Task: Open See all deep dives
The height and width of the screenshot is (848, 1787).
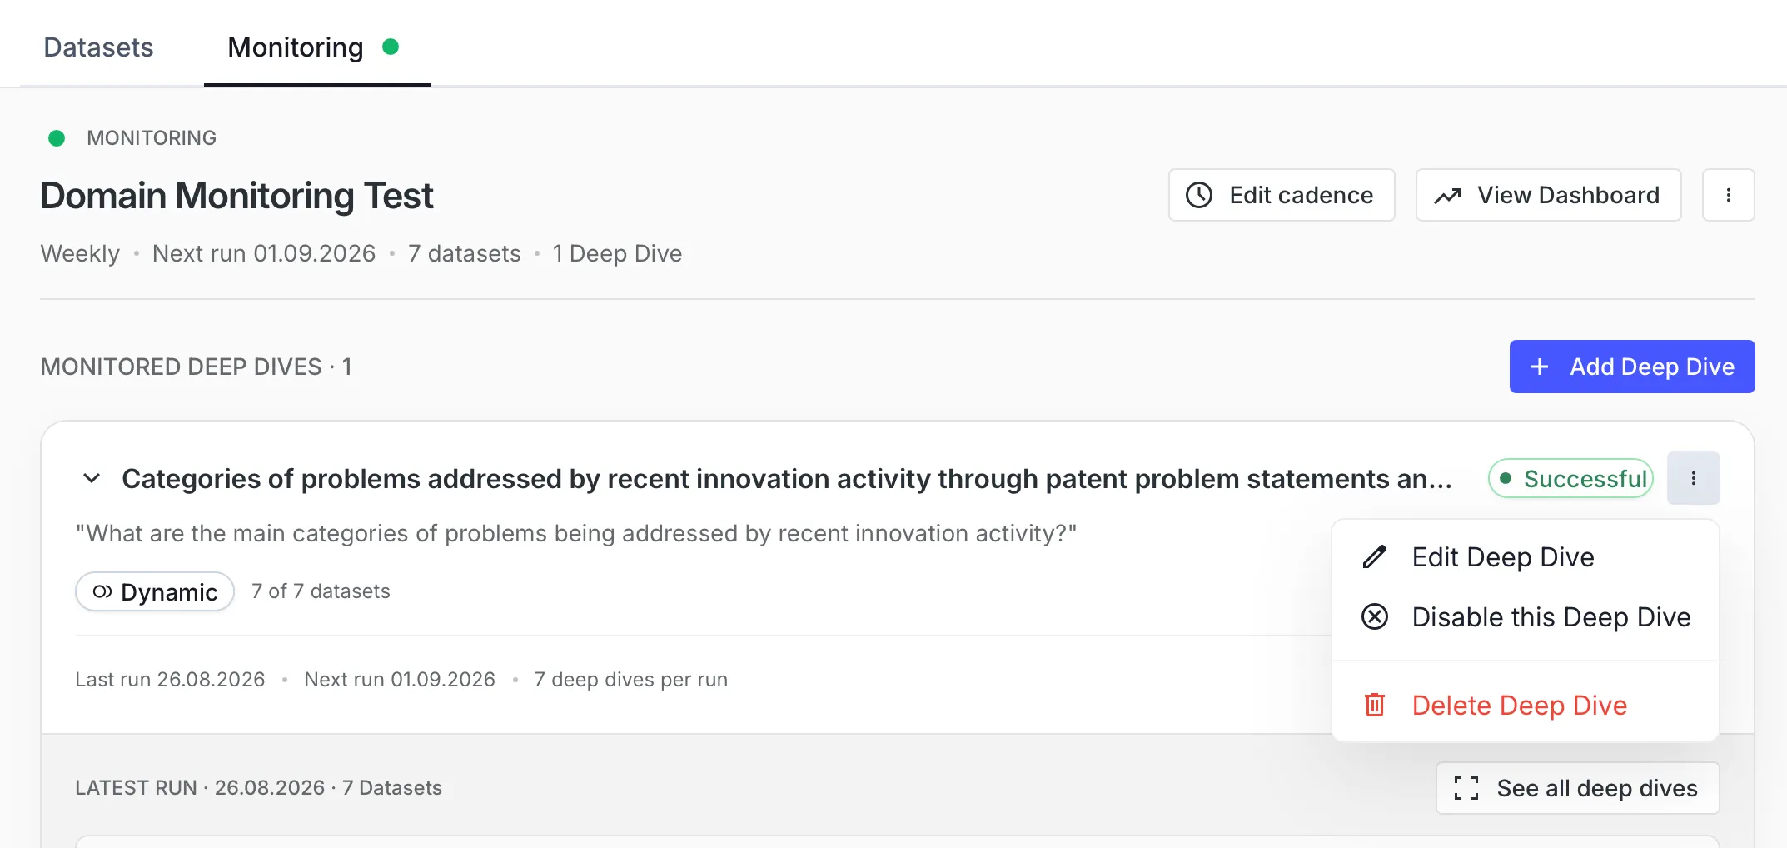Action: [1578, 788]
